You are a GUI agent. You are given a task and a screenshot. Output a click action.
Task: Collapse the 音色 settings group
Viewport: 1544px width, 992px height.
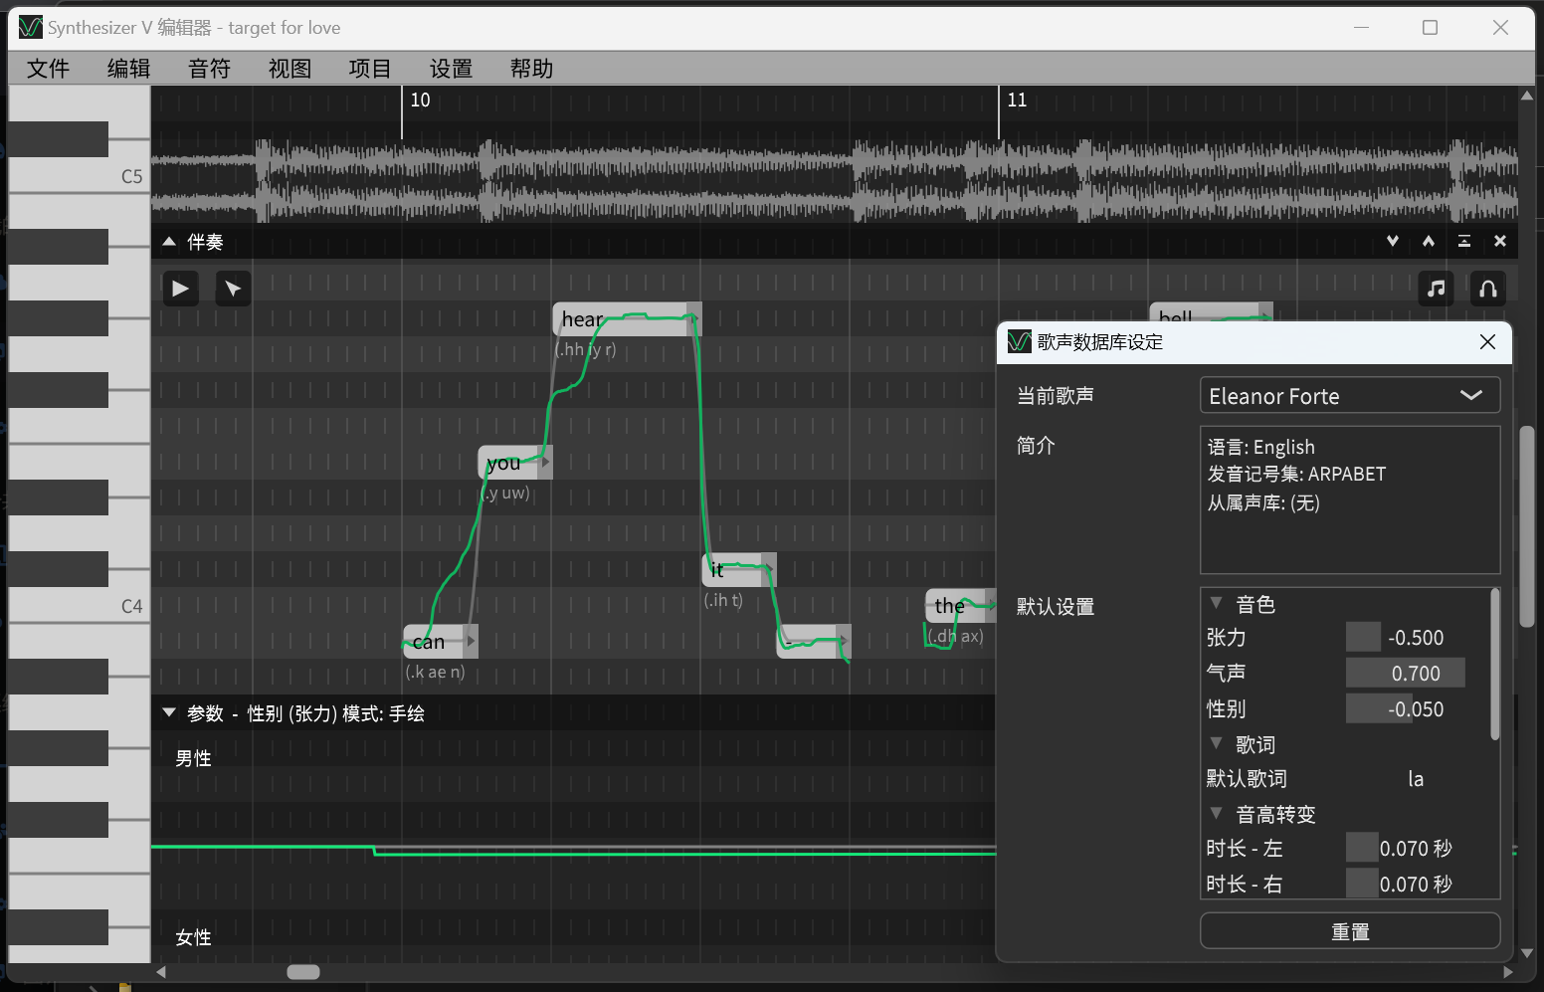point(1216,603)
